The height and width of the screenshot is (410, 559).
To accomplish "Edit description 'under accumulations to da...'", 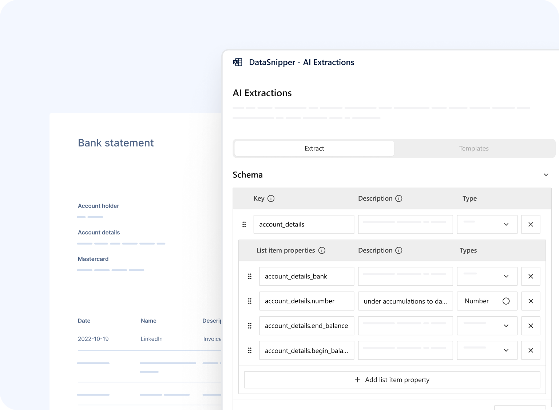I will (405, 301).
